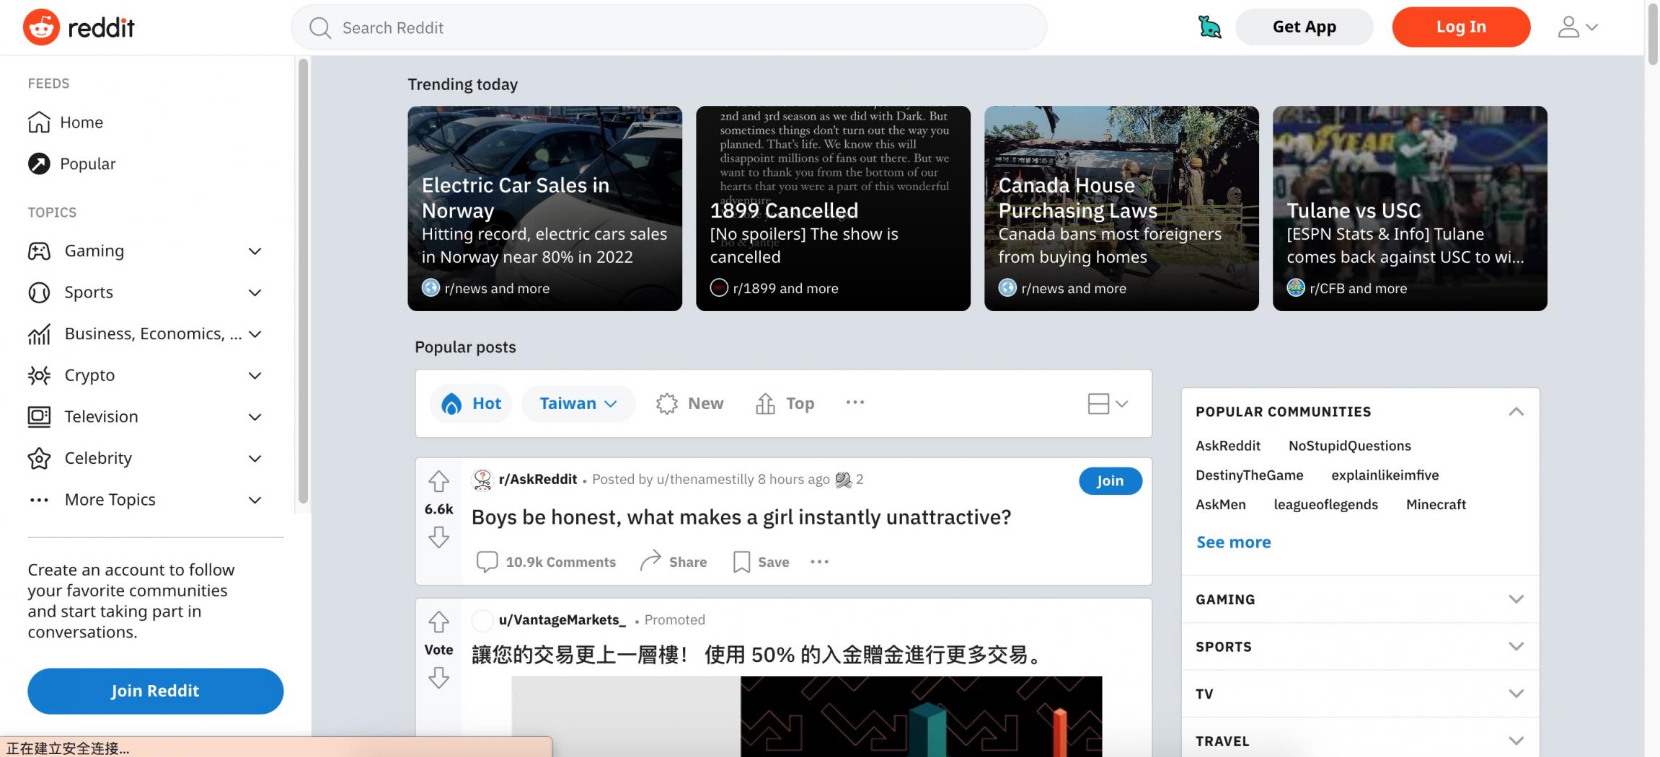Open the Home feed icon
Screen dimensions: 1660x757
39,122
